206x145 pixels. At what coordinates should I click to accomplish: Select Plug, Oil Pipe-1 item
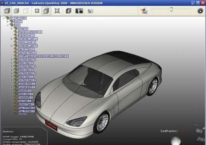(26, 111)
